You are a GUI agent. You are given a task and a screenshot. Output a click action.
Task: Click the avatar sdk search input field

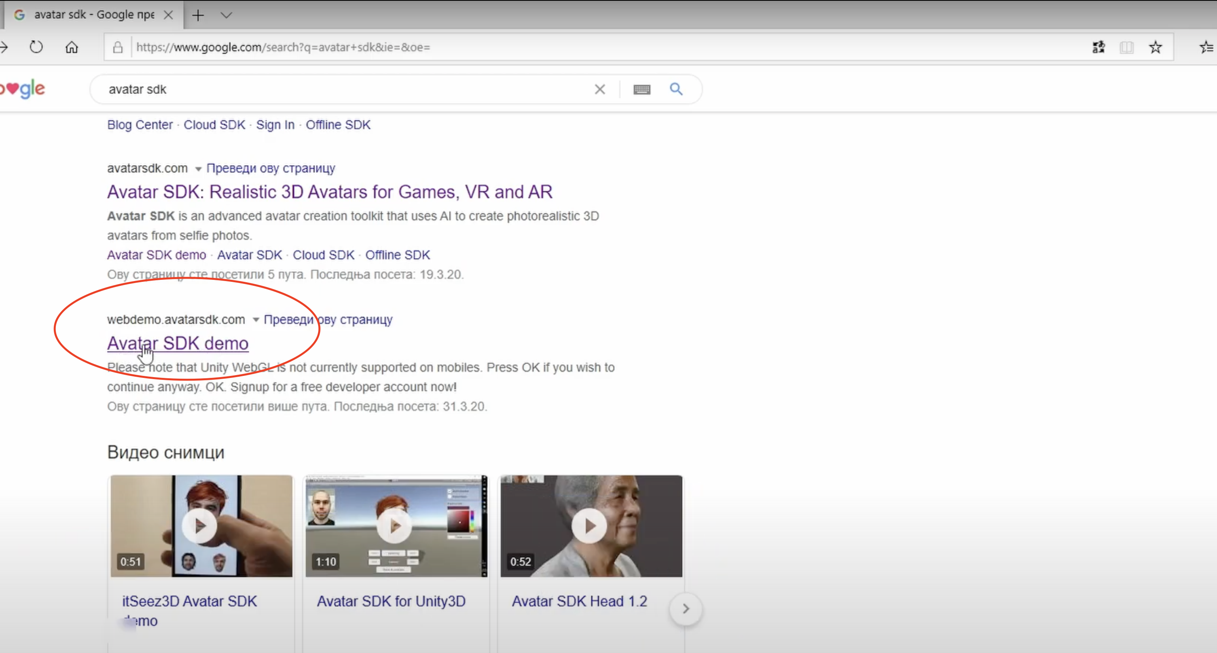click(331, 89)
